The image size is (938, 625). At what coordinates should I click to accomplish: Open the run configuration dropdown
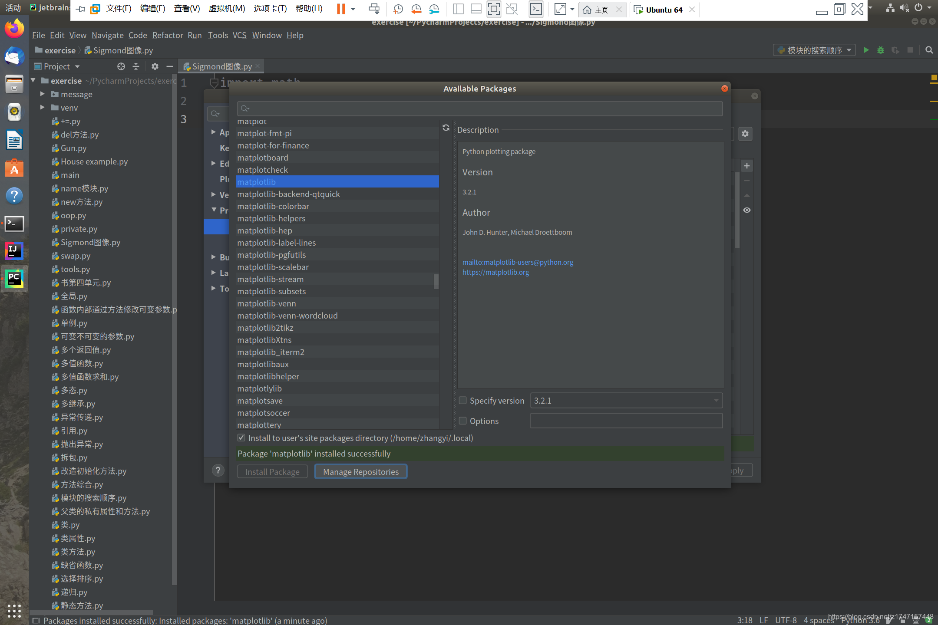point(814,50)
